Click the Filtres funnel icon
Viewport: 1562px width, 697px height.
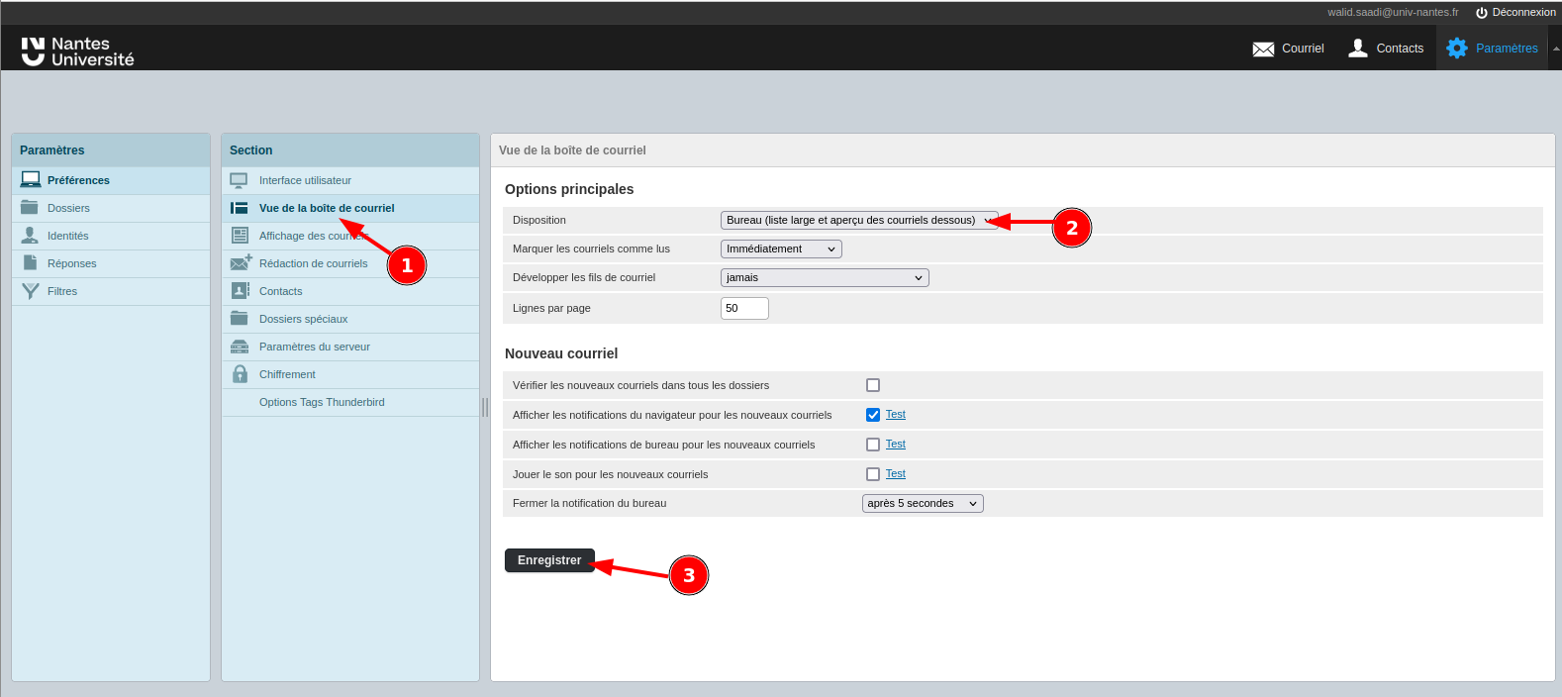pos(31,291)
